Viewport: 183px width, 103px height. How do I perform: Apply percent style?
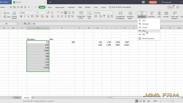click(101, 16)
